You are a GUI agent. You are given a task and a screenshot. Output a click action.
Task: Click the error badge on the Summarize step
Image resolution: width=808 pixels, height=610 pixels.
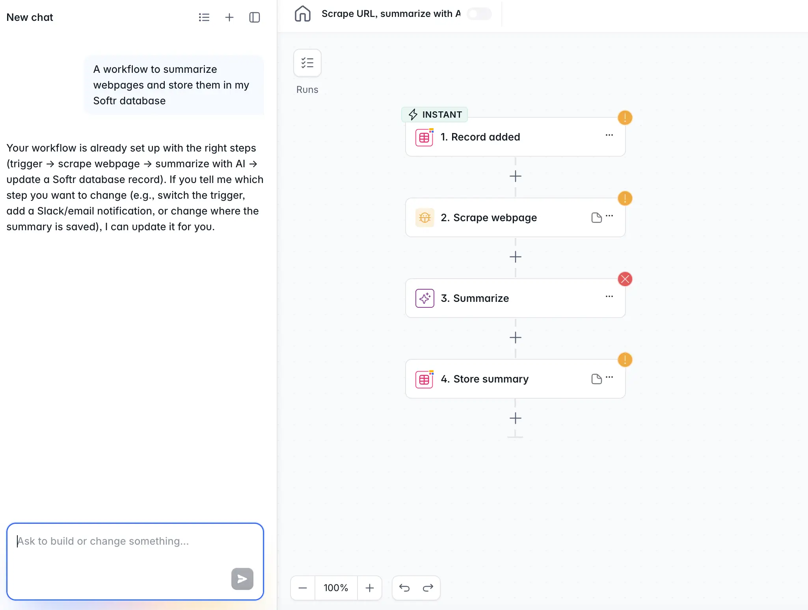pos(625,279)
